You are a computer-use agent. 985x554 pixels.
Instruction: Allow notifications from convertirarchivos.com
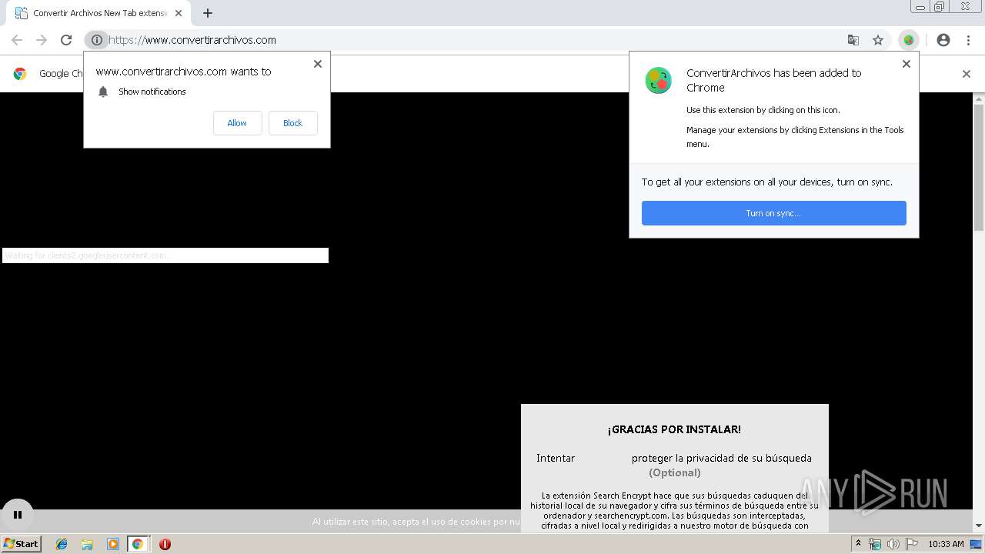point(237,123)
